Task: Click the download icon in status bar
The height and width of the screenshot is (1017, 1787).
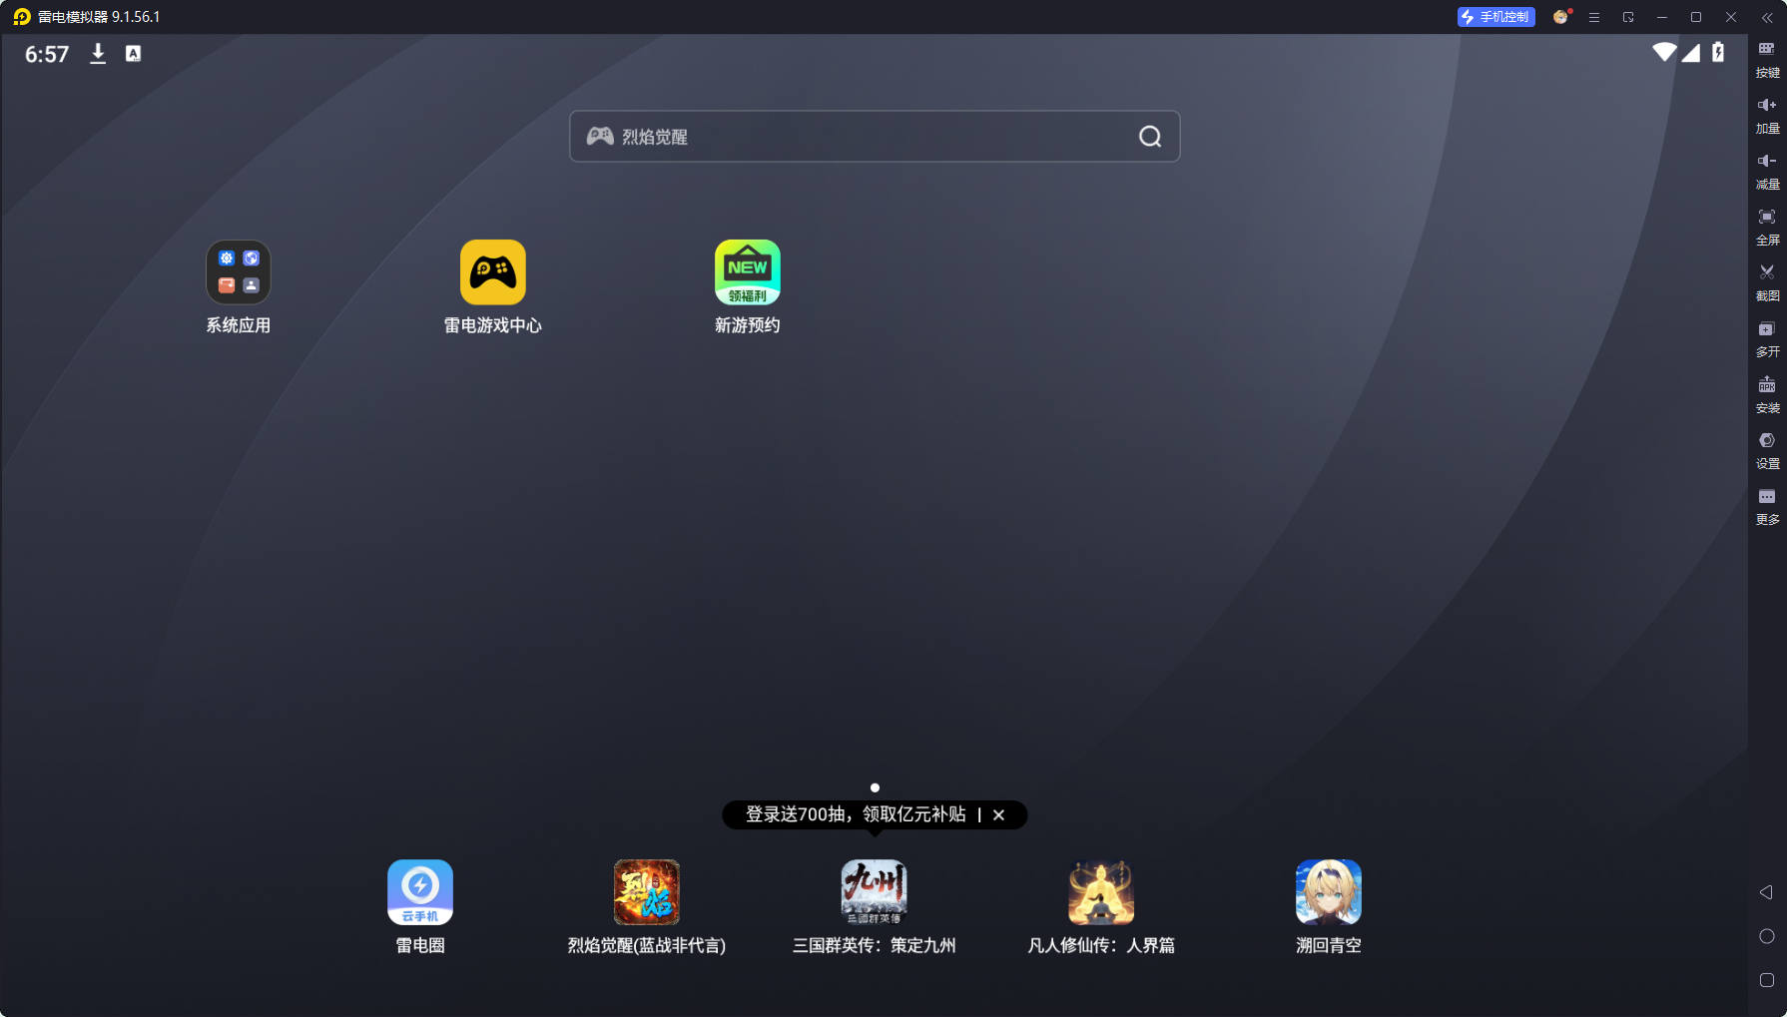Action: 98,54
